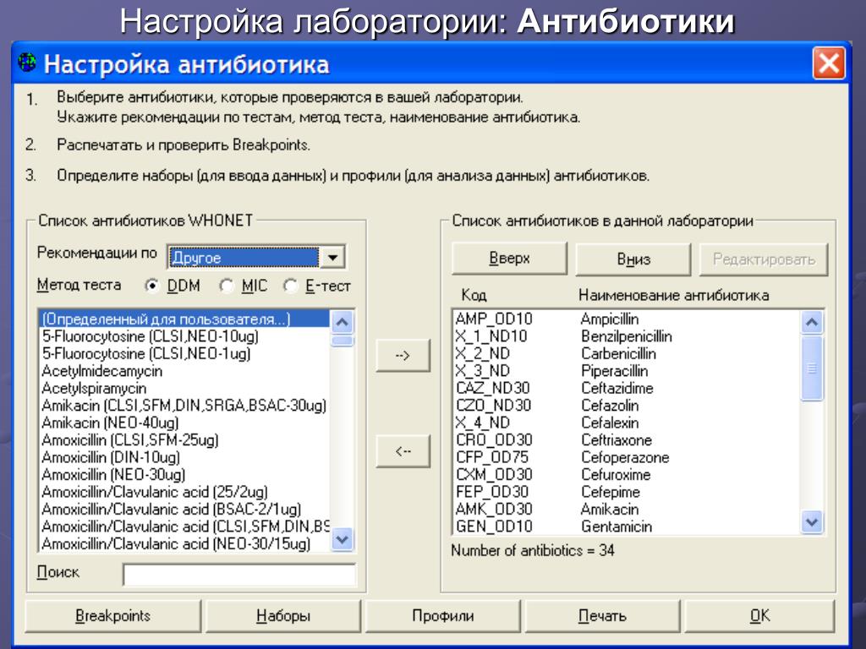Select 5-Fluorocytosine (CLSI,NEO-1ug)
Viewport: 866px width, 649px height.
point(184,353)
